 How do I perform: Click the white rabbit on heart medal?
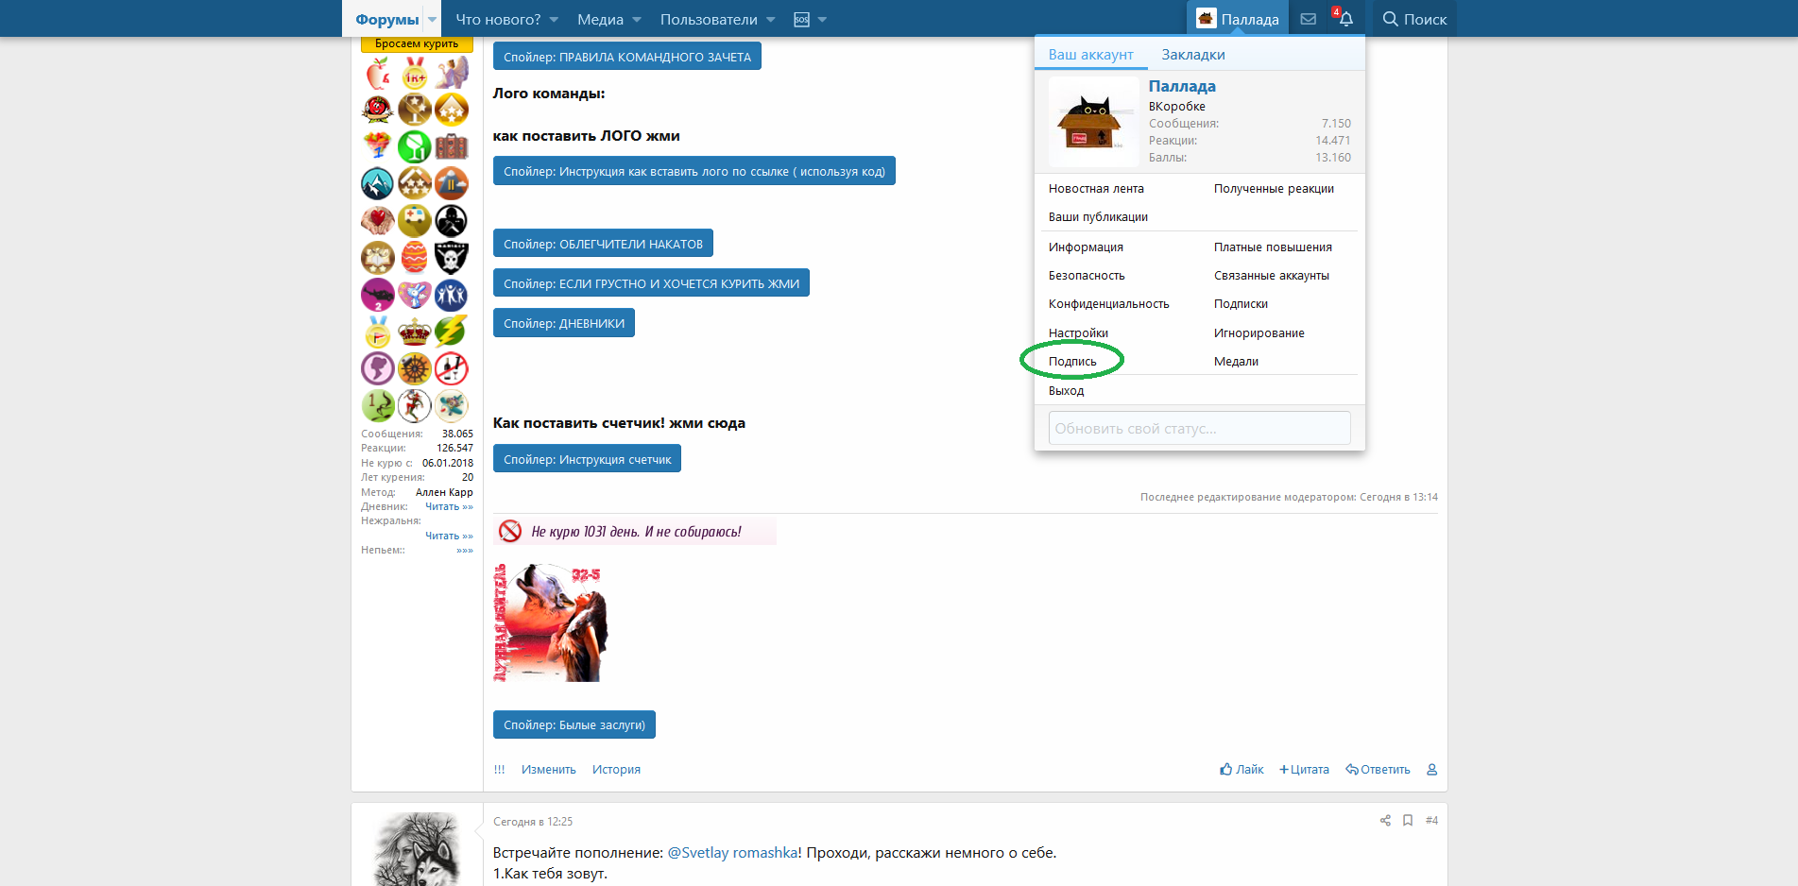pos(414,295)
